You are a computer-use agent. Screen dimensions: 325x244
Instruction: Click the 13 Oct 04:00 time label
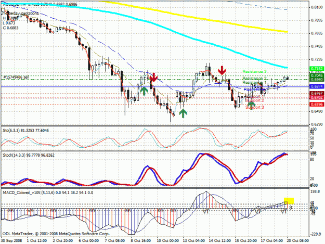pos(193,241)
